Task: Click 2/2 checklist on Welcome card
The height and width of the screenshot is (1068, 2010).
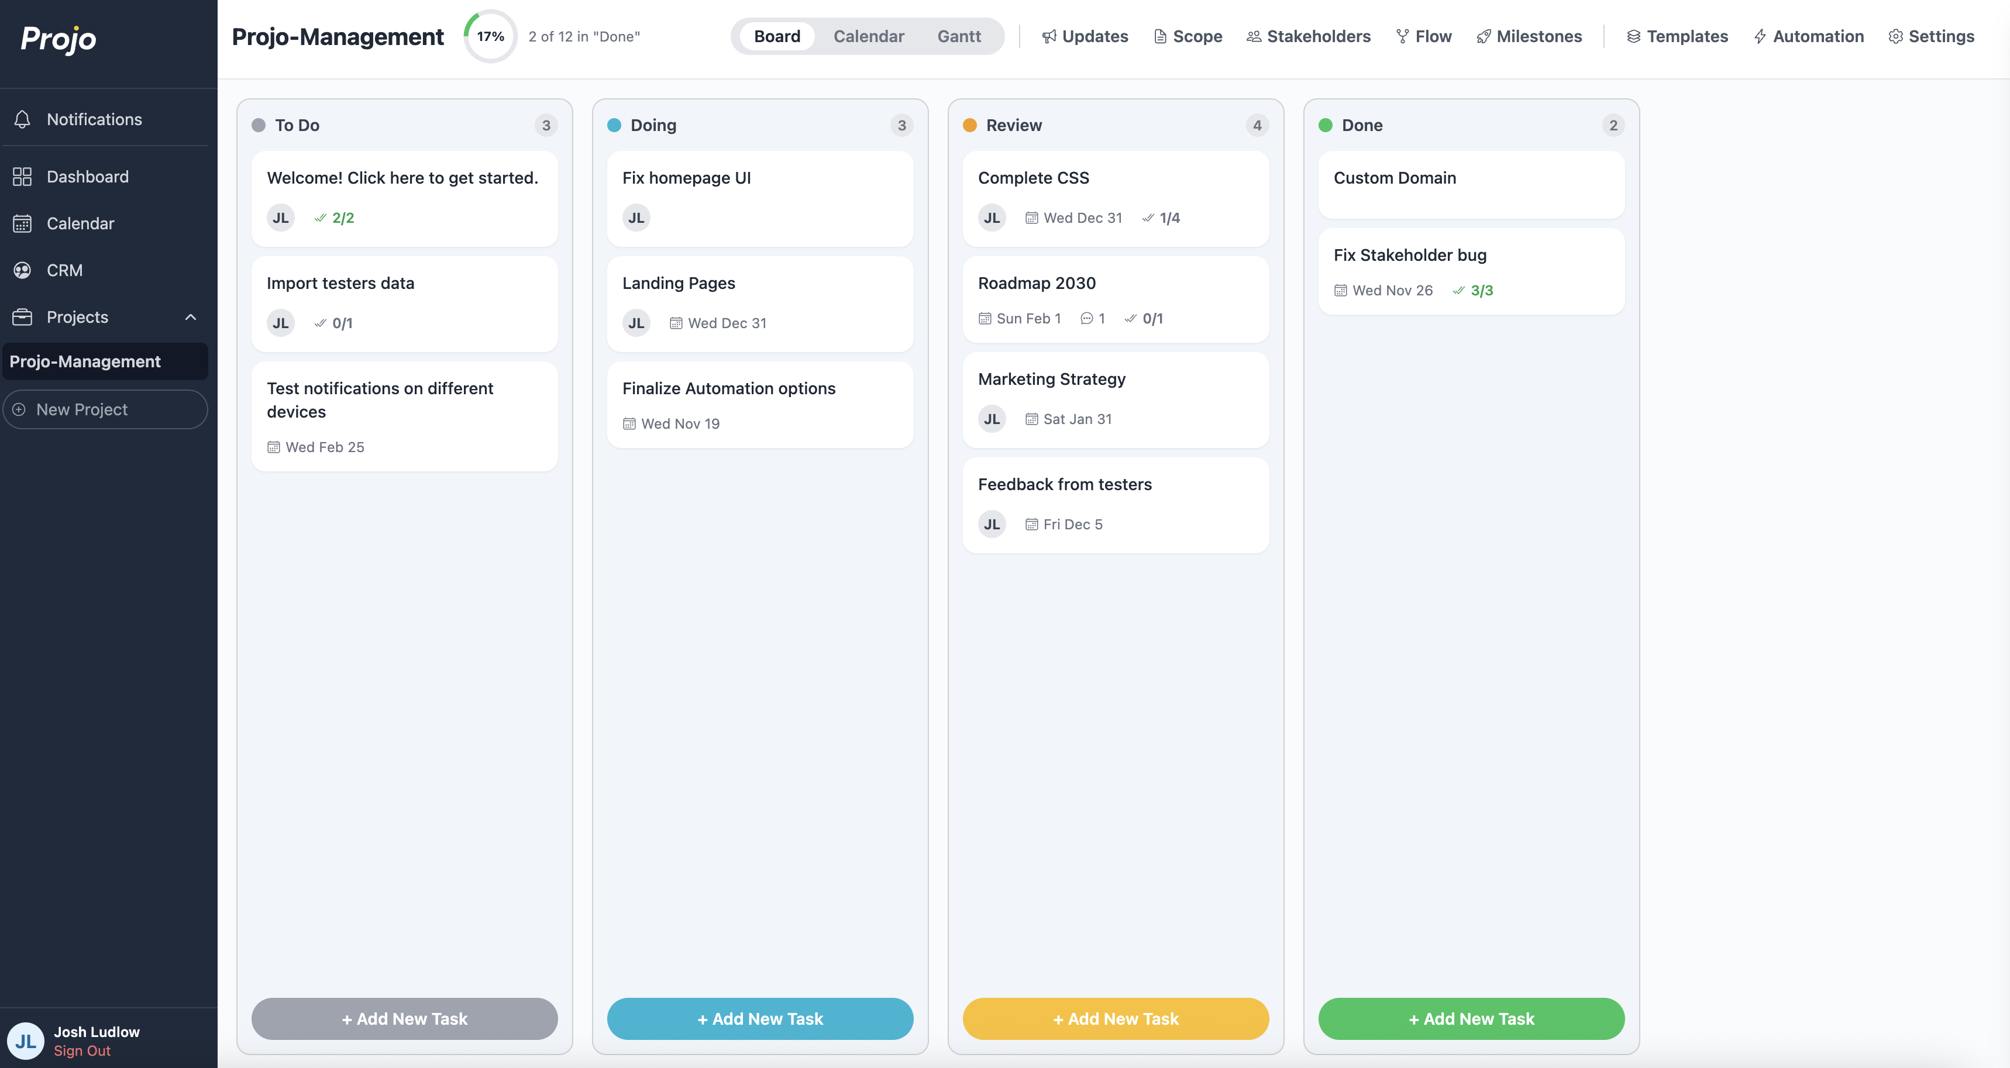Action: [335, 218]
